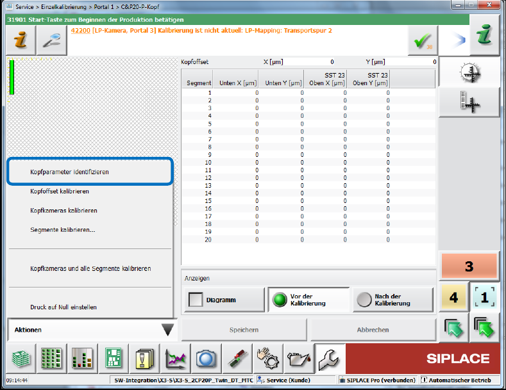This screenshot has height=390, width=506.
Task: Open the stacked green boards view
Action: click(21, 358)
